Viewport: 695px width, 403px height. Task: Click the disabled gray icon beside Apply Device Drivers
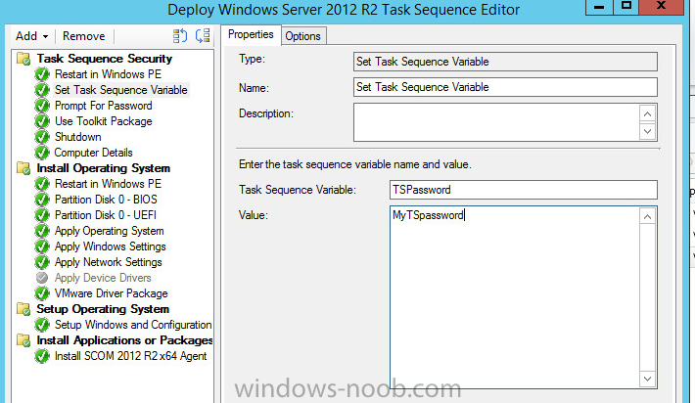pyautogui.click(x=42, y=278)
